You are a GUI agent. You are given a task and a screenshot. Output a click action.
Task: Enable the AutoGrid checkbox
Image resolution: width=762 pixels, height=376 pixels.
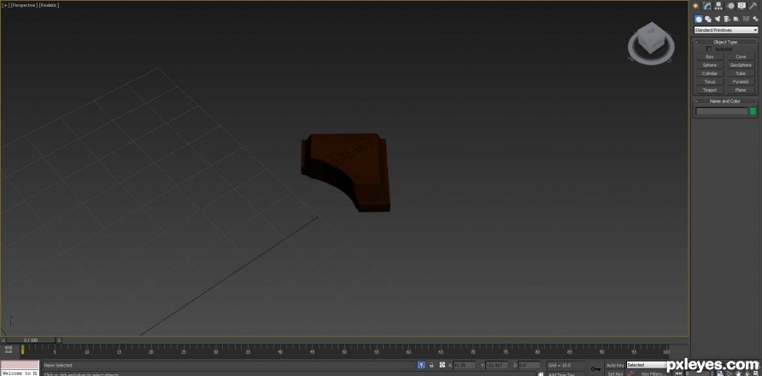pyautogui.click(x=709, y=49)
